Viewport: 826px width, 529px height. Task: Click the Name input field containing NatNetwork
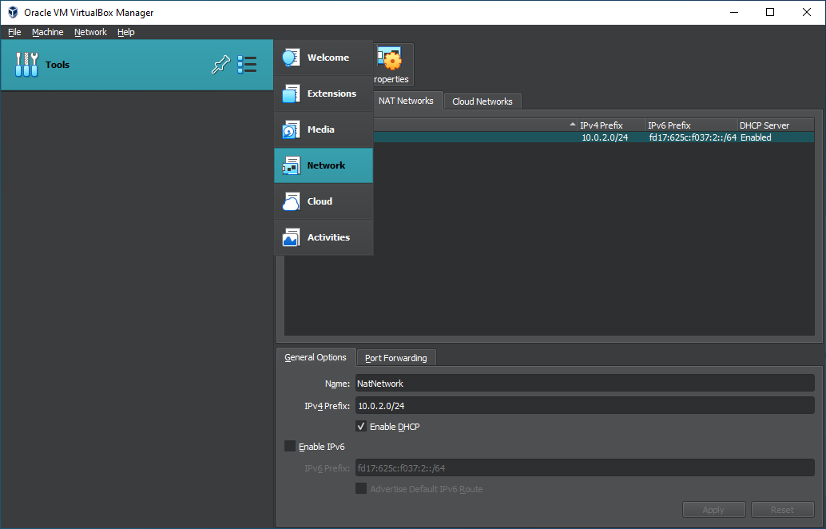(x=585, y=384)
